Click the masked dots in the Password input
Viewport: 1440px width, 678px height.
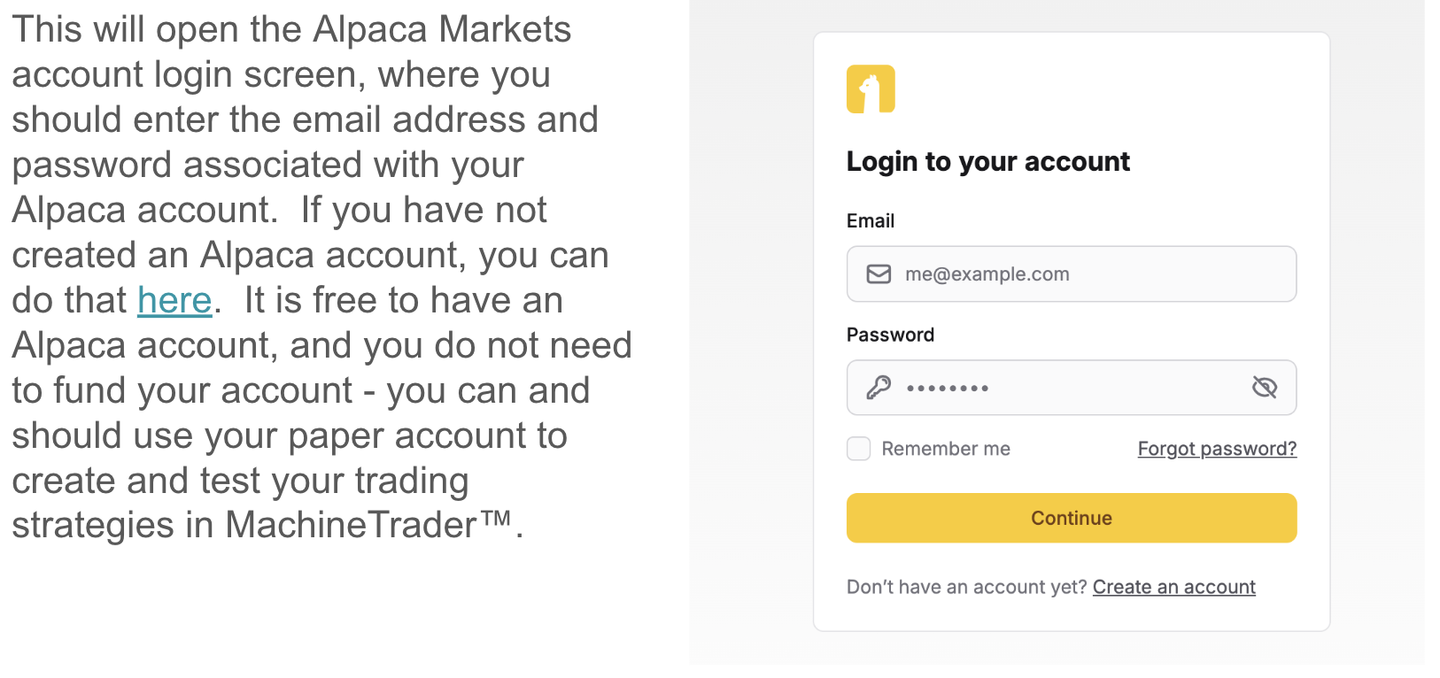948,389
